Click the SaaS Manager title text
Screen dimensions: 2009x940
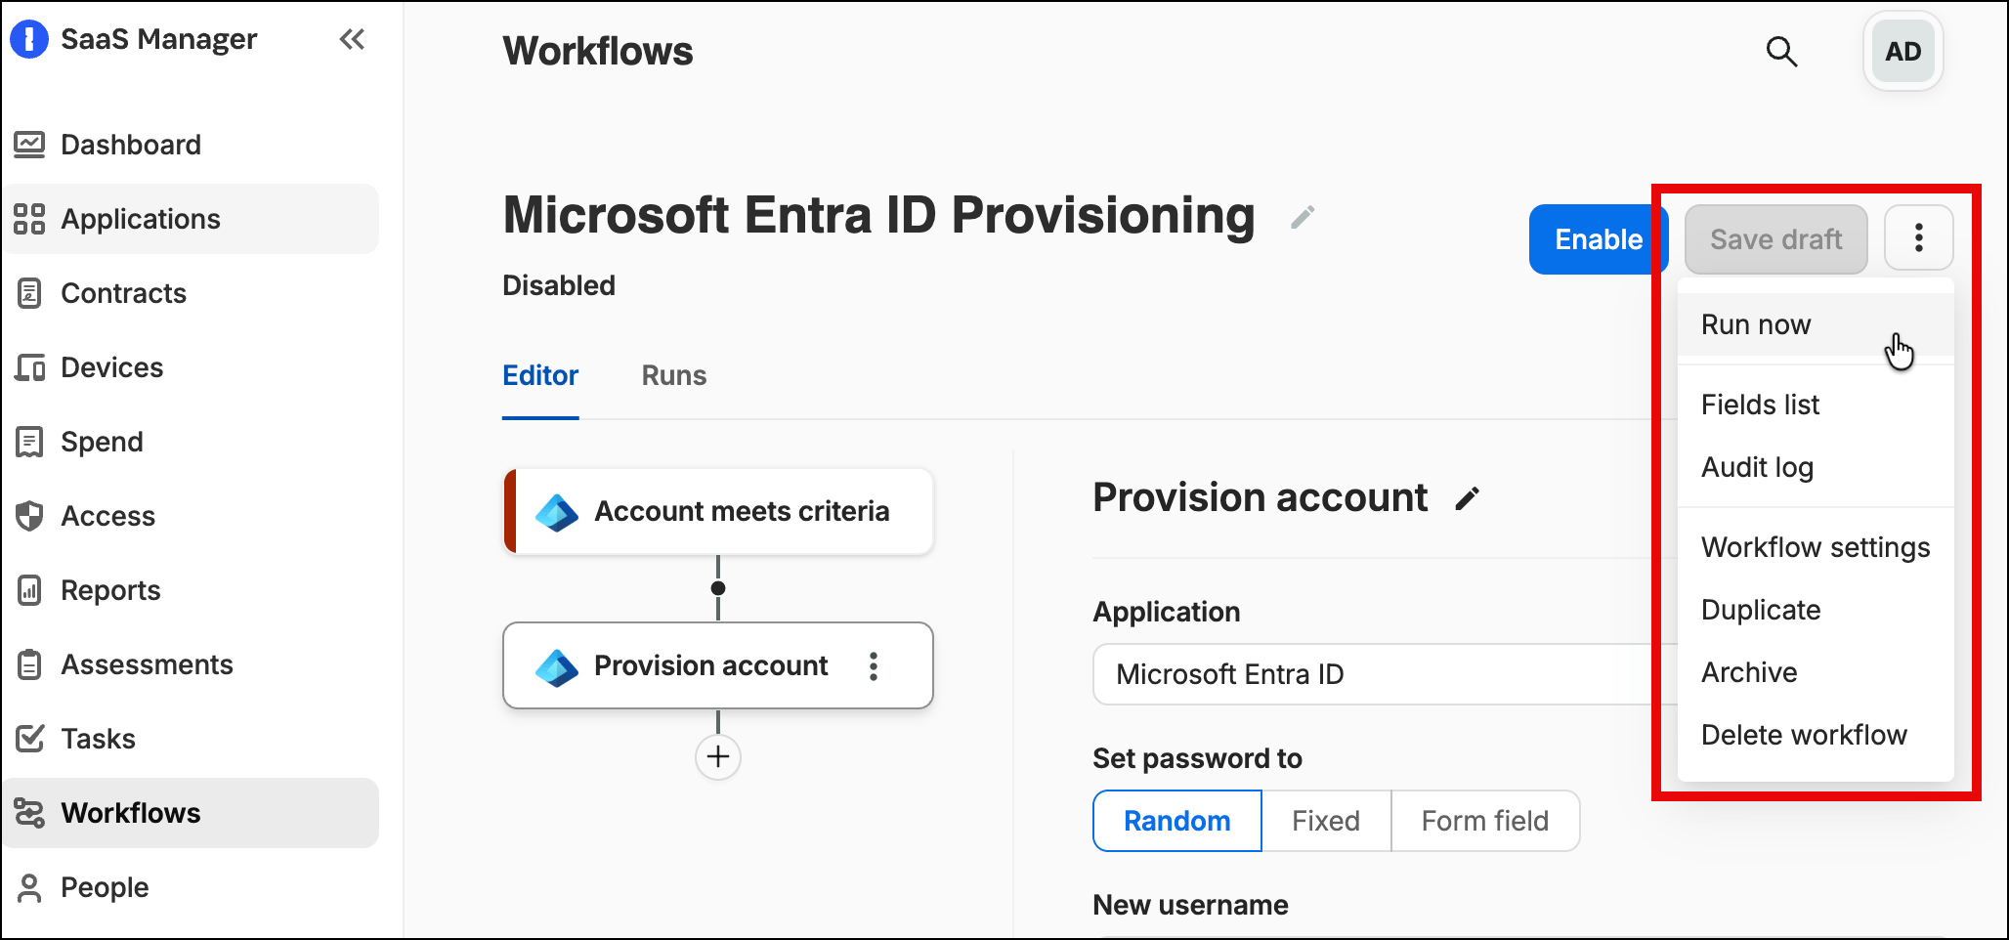(159, 39)
